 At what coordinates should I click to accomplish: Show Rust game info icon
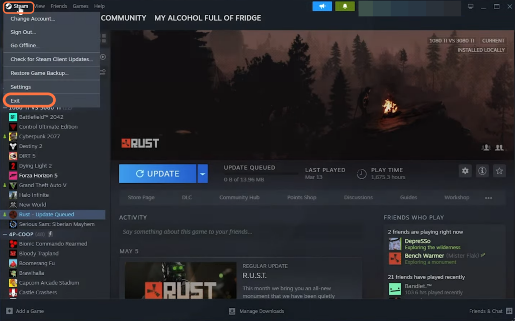coord(482,171)
